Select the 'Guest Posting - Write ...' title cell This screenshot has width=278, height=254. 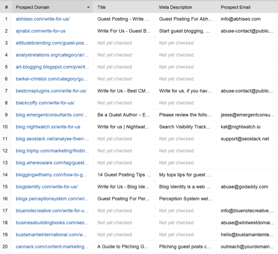(x=123, y=19)
